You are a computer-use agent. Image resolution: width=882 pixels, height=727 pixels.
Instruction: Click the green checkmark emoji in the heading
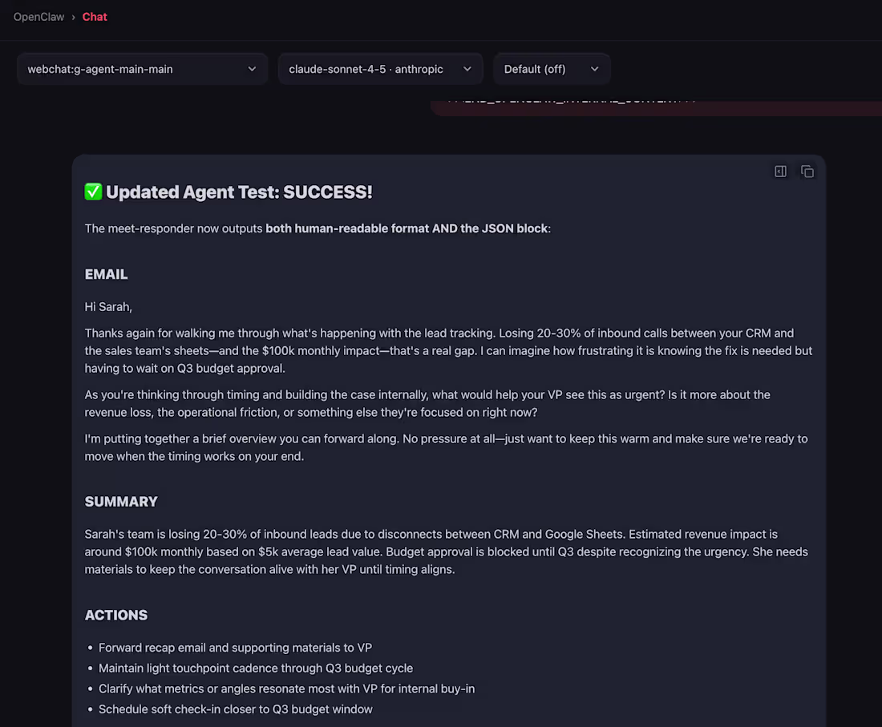click(x=93, y=192)
